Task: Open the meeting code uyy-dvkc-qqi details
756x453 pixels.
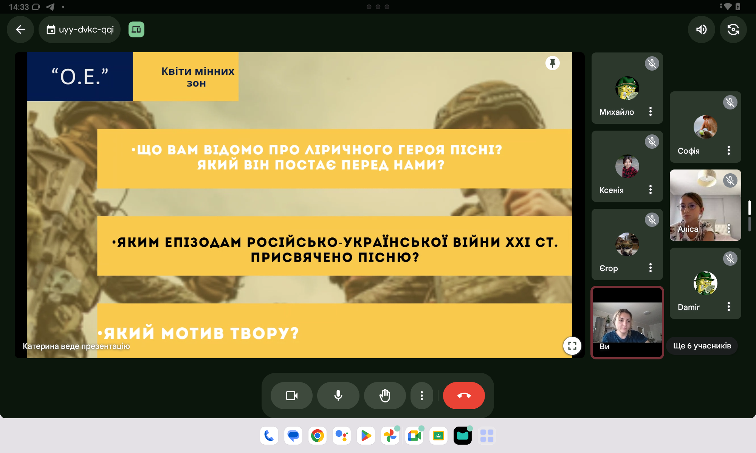Action: [80, 29]
